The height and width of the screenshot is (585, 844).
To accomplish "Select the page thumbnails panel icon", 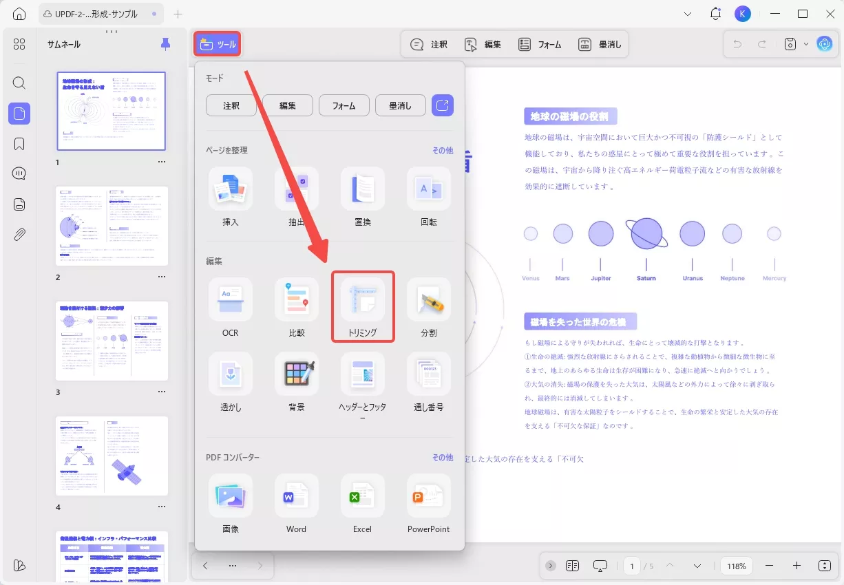I will click(19, 113).
